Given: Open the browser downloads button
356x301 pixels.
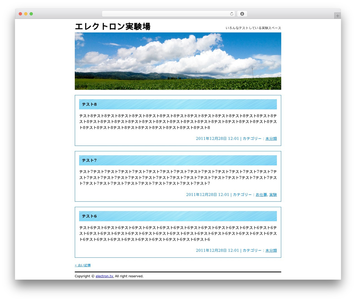Looking at the screenshot, I should (242, 14).
